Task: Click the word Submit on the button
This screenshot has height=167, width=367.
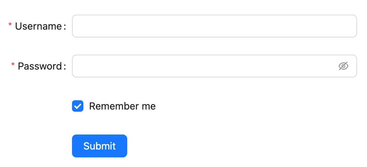Action: point(99,146)
